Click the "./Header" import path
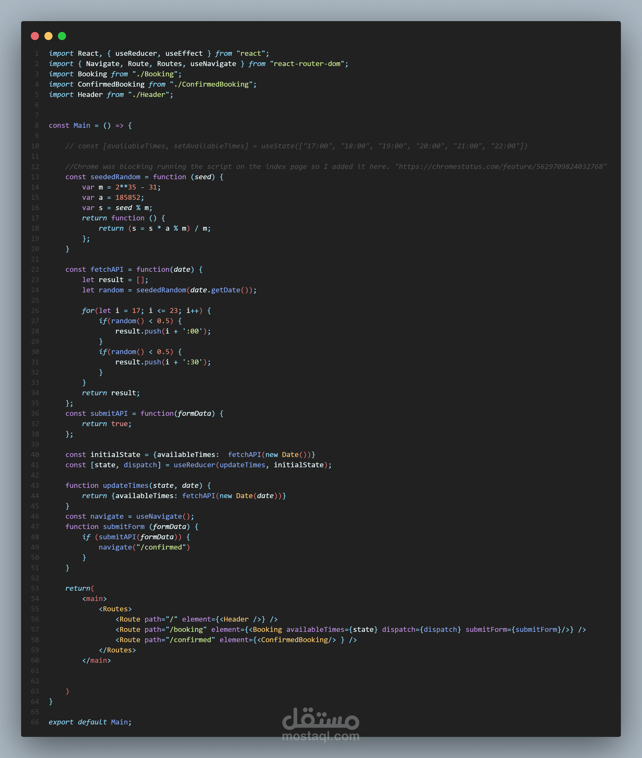This screenshot has height=758, width=642. (149, 94)
